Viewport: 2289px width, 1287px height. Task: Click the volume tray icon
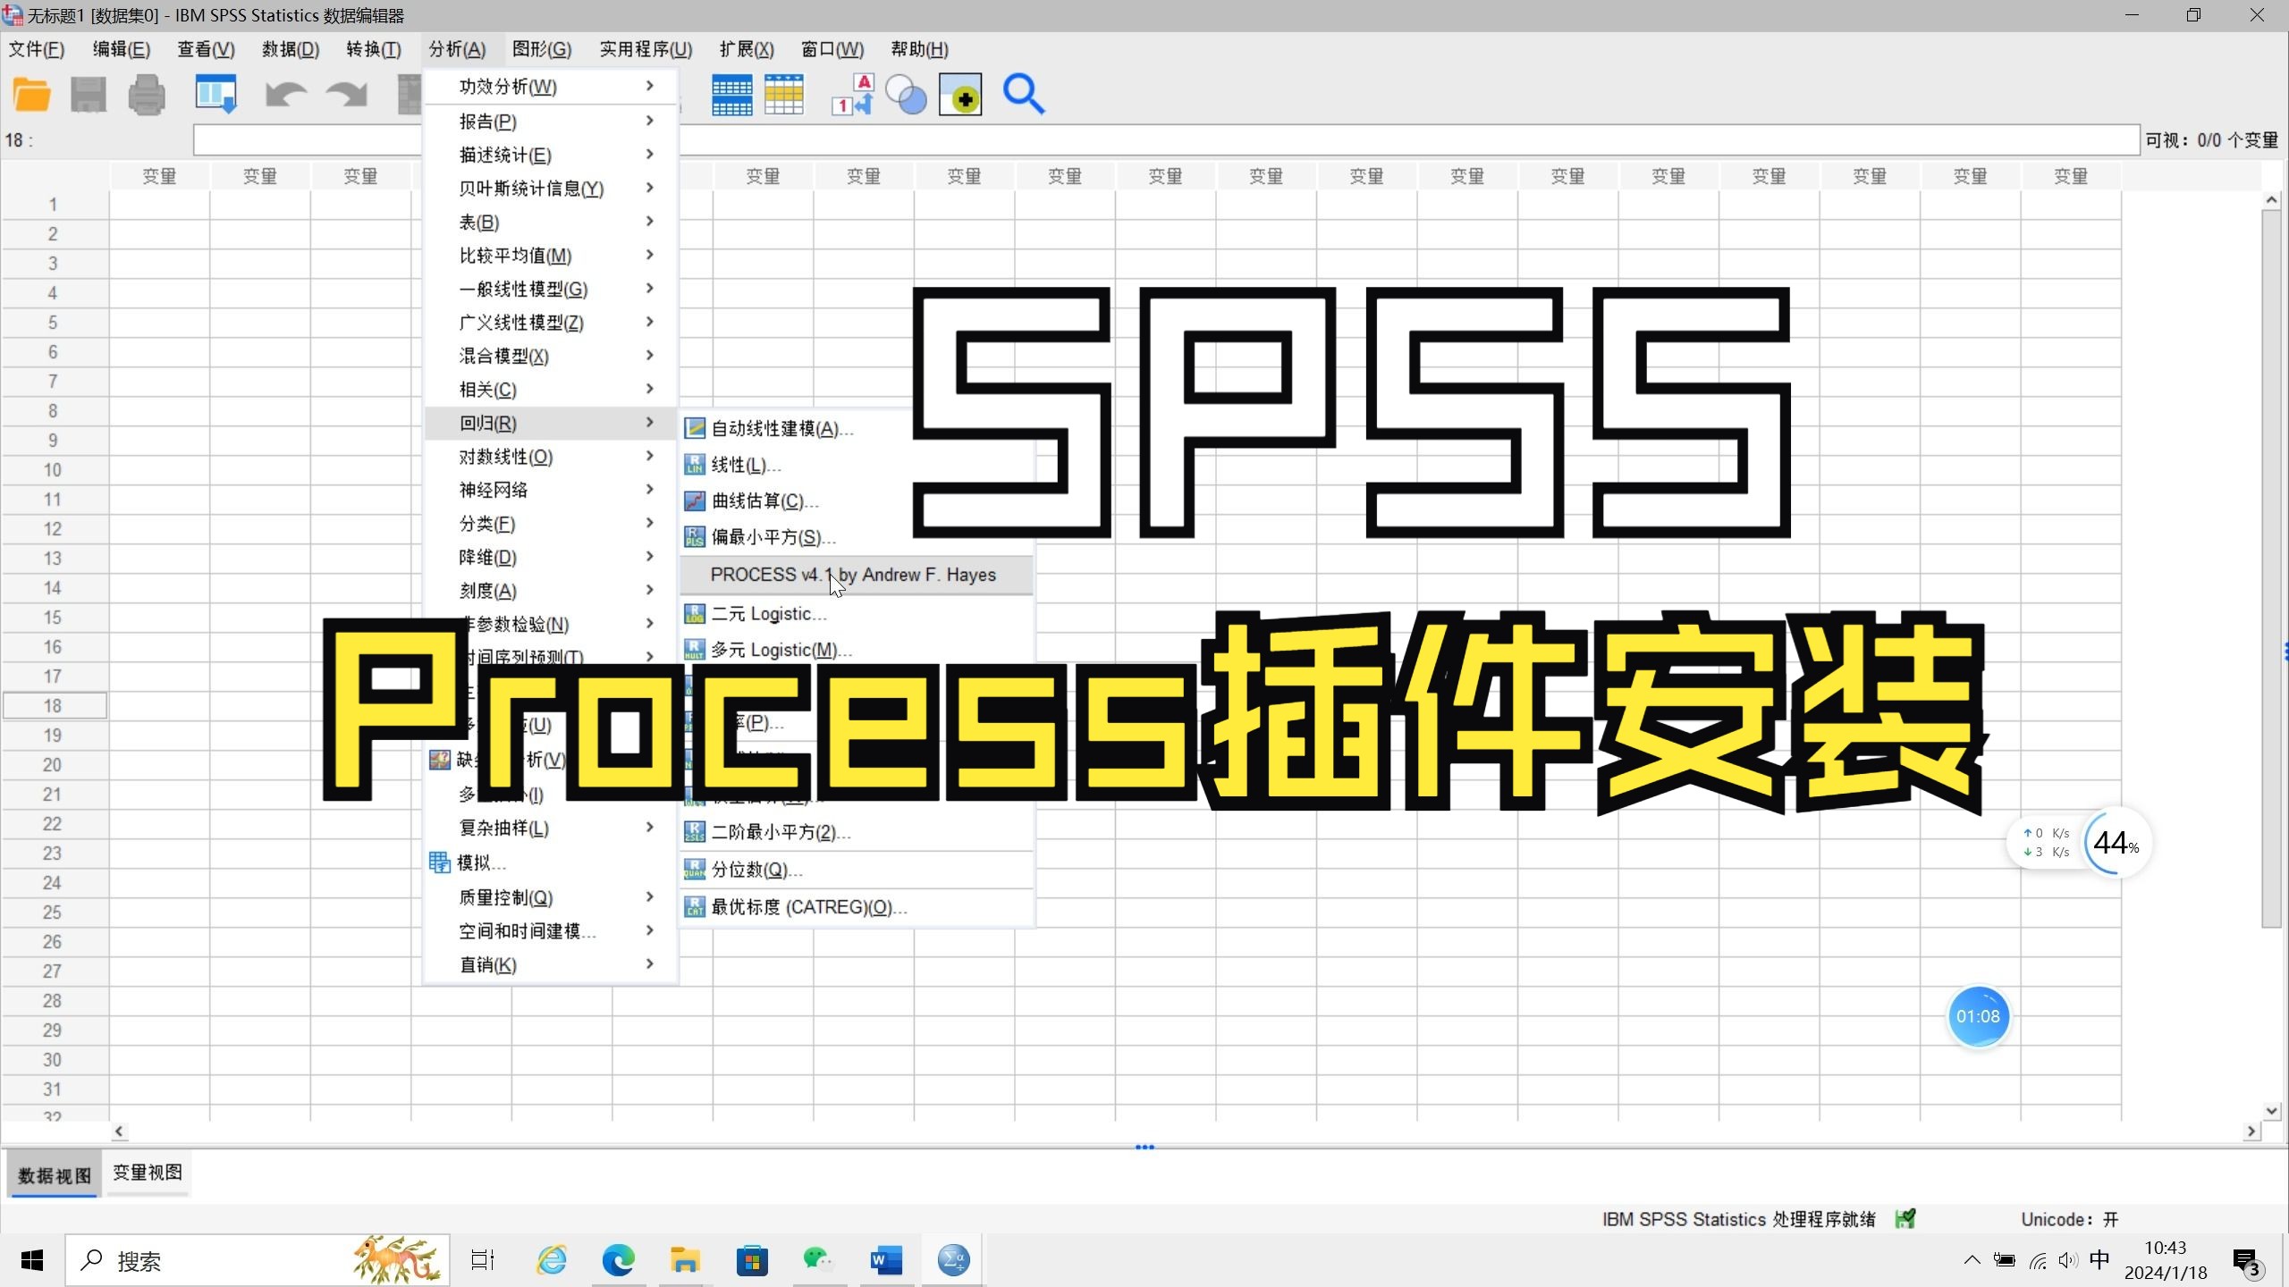click(2067, 1261)
